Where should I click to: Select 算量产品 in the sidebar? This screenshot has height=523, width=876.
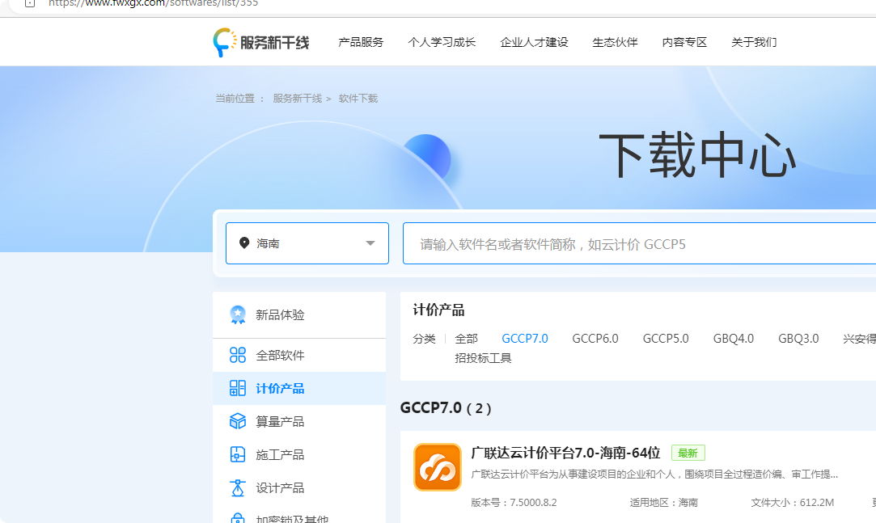[299, 421]
